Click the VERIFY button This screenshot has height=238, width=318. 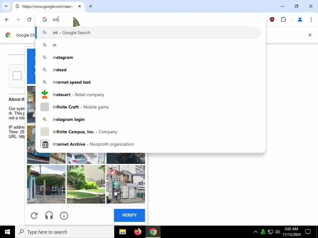(x=129, y=215)
